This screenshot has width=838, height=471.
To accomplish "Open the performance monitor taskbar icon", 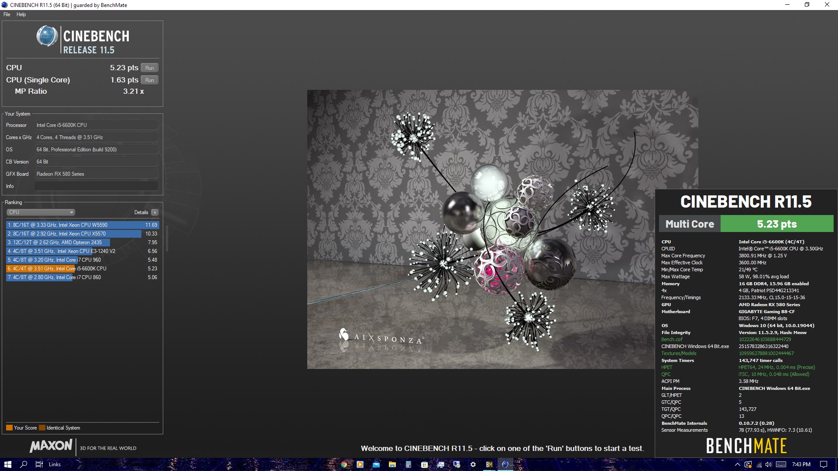I will (x=441, y=464).
